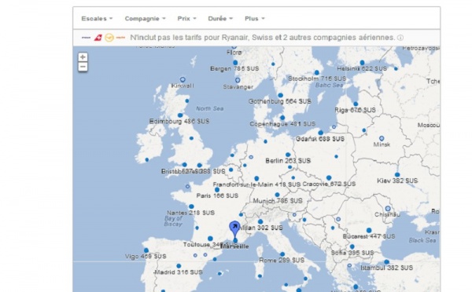The image size is (472, 292).
Task: Click the Cracovie destination dot
Action: tap(329, 178)
